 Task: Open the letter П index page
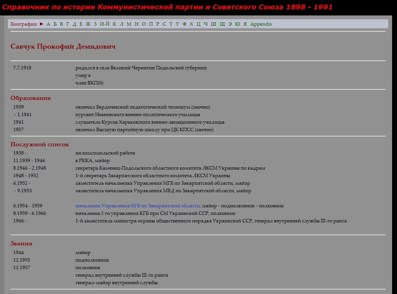pyautogui.click(x=151, y=24)
